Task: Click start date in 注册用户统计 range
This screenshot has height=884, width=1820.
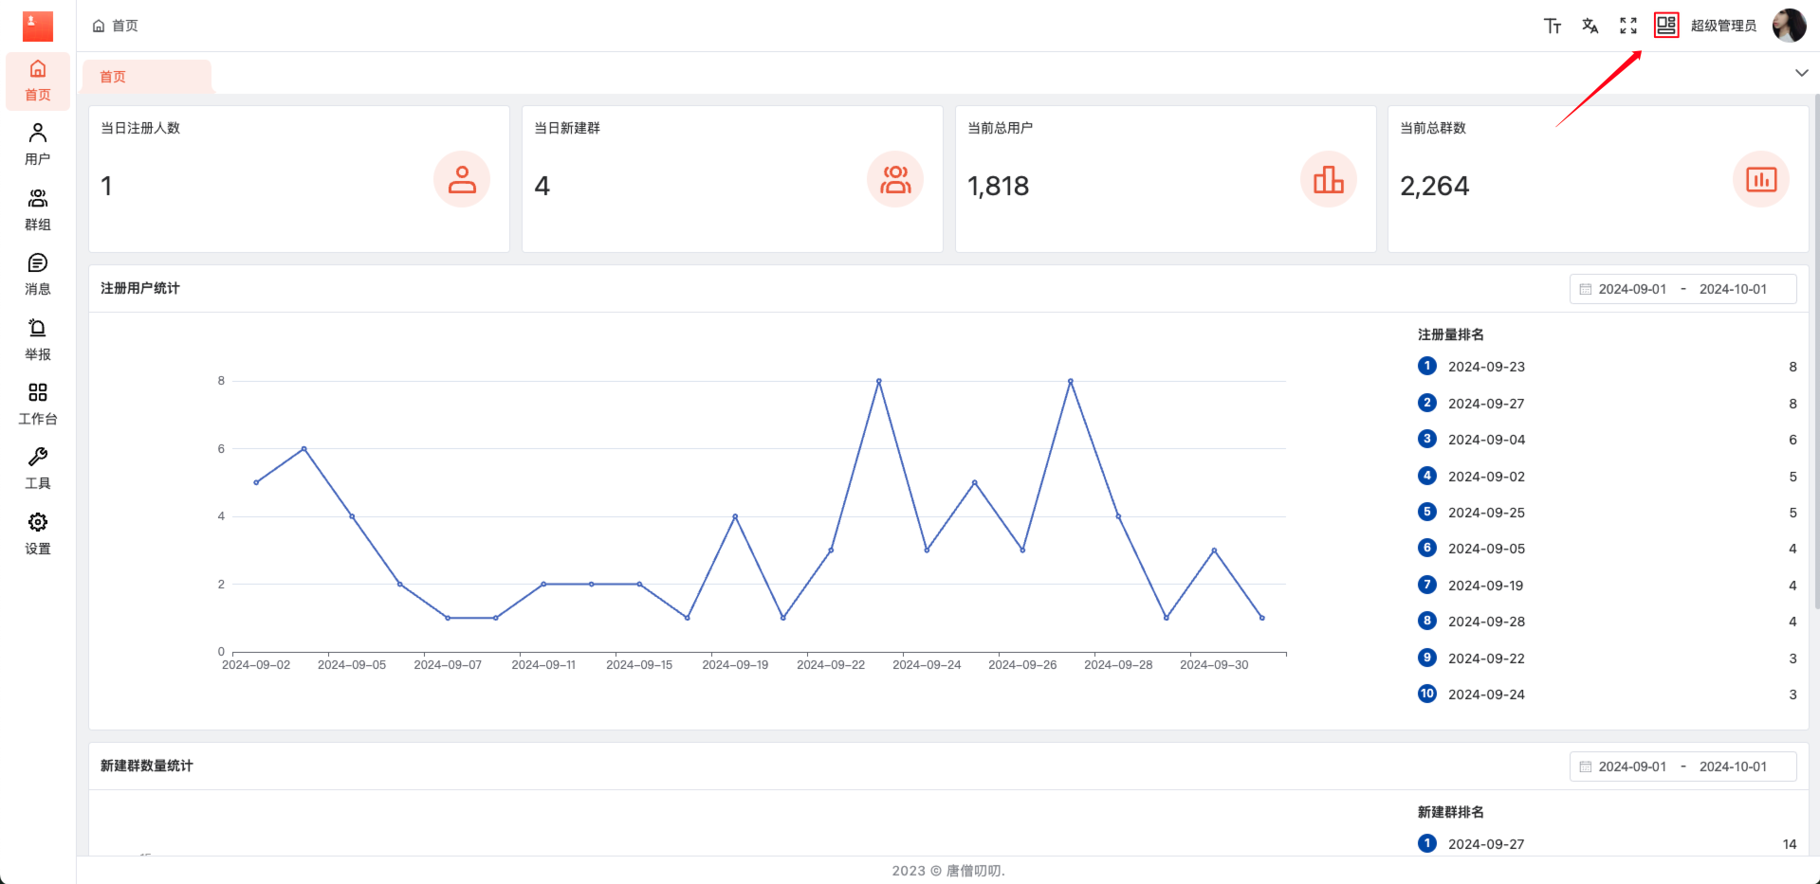Action: pos(1631,289)
